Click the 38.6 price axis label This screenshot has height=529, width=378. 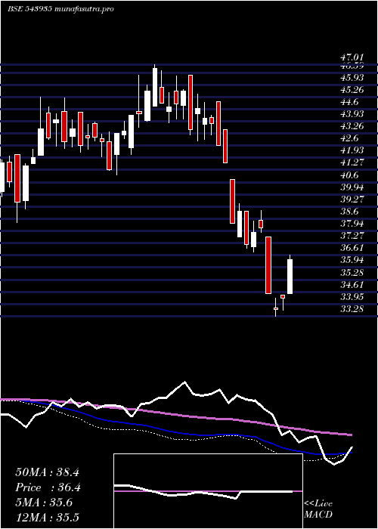pos(349,211)
